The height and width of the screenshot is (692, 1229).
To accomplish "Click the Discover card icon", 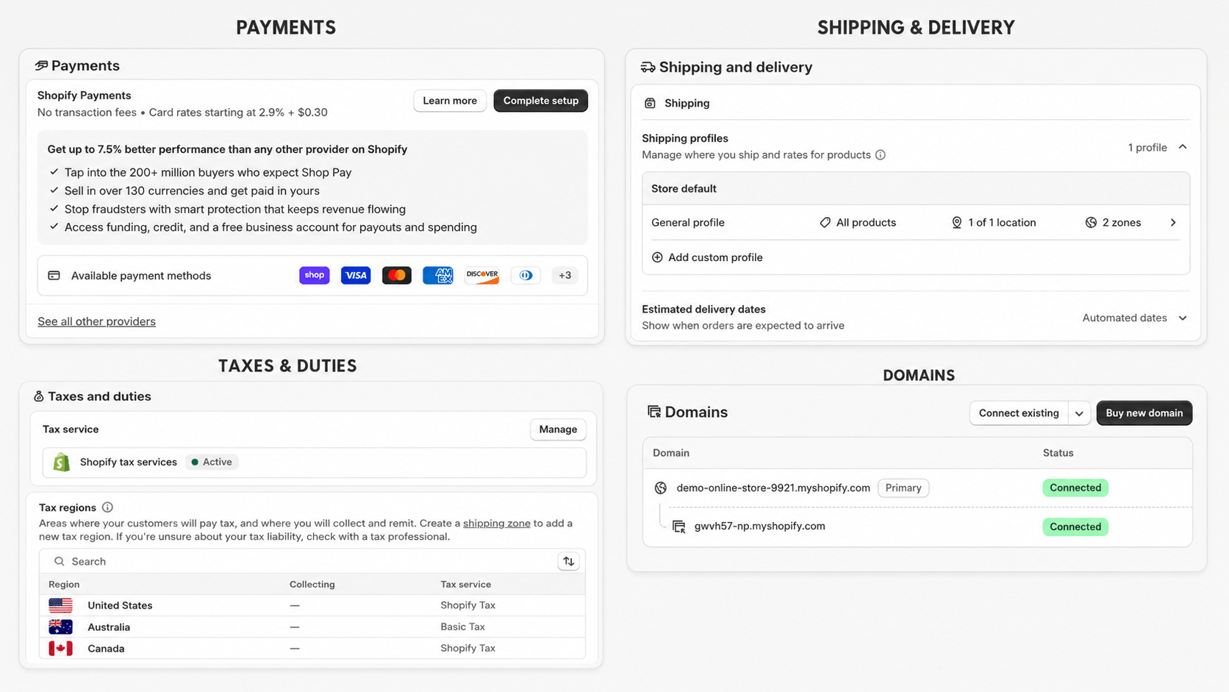I will pos(482,275).
